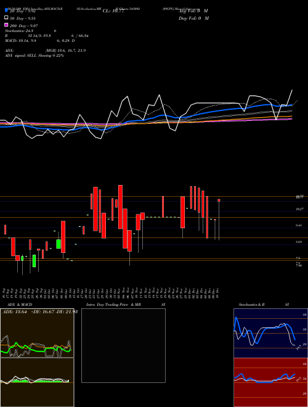Click the blue 20 Day legend swatch
This screenshot has width=308, height=407.
click(6, 10)
